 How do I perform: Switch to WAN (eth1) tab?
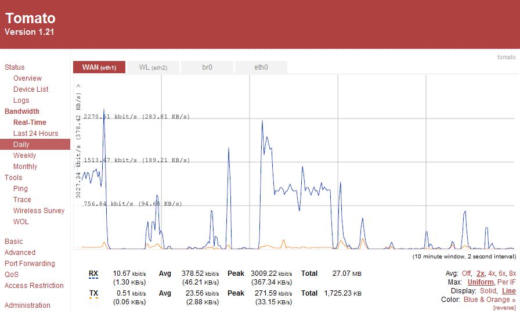99,67
